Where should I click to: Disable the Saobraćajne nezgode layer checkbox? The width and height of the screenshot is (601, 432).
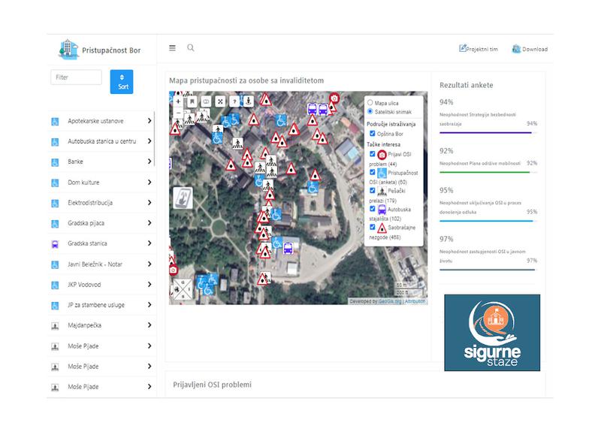point(372,227)
